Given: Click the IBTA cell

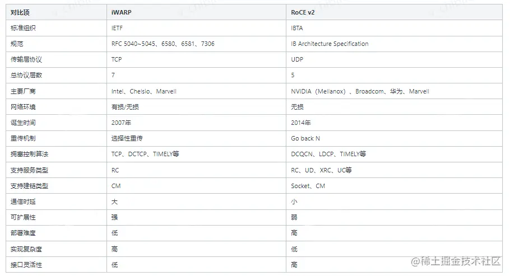Looking at the screenshot, I should point(297,27).
